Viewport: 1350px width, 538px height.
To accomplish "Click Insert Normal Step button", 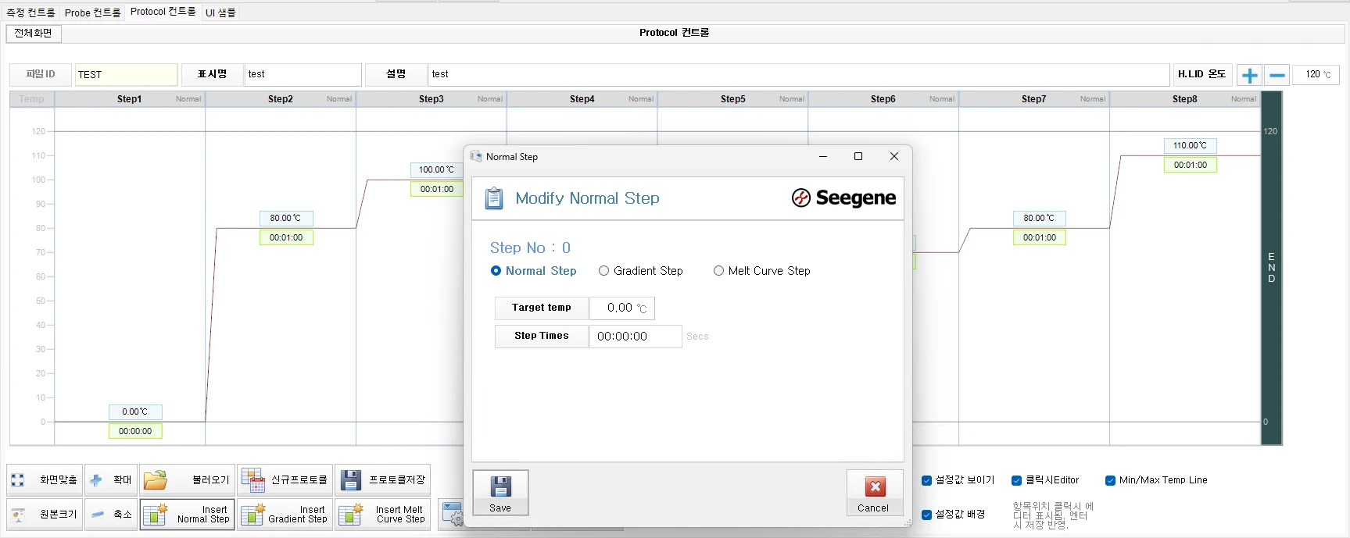I will (x=188, y=515).
